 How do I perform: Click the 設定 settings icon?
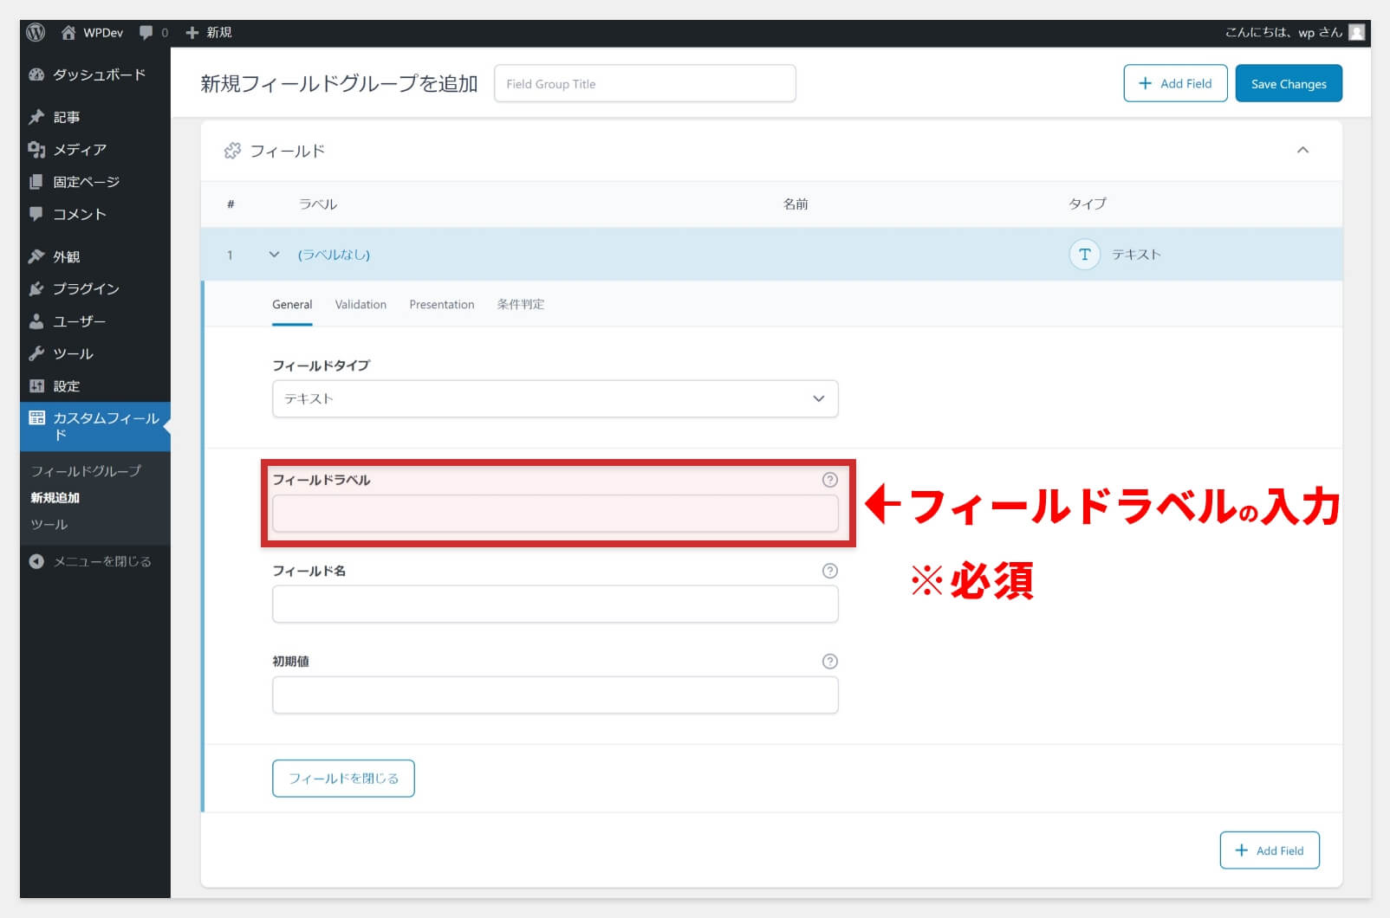tap(36, 386)
